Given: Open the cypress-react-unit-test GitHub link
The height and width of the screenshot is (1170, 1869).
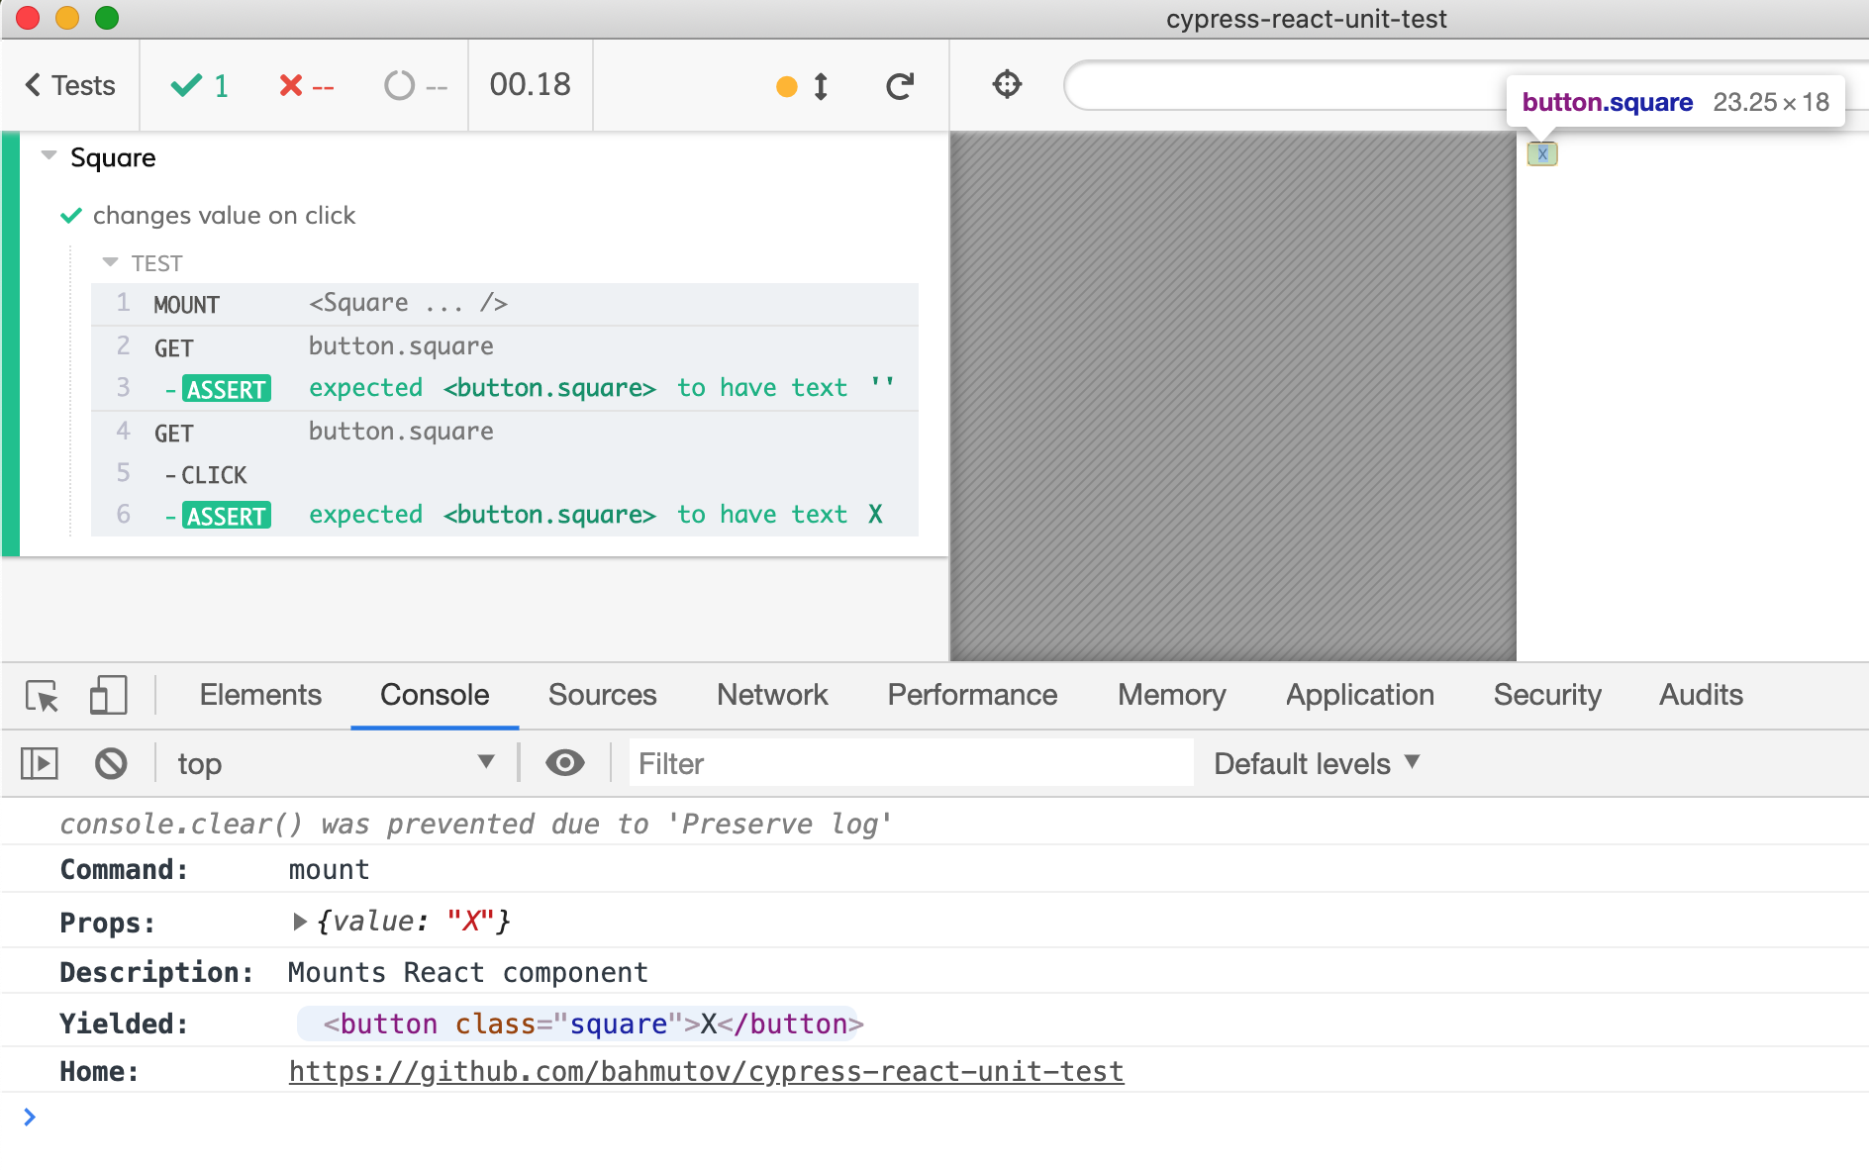Looking at the screenshot, I should pyautogui.click(x=706, y=1072).
